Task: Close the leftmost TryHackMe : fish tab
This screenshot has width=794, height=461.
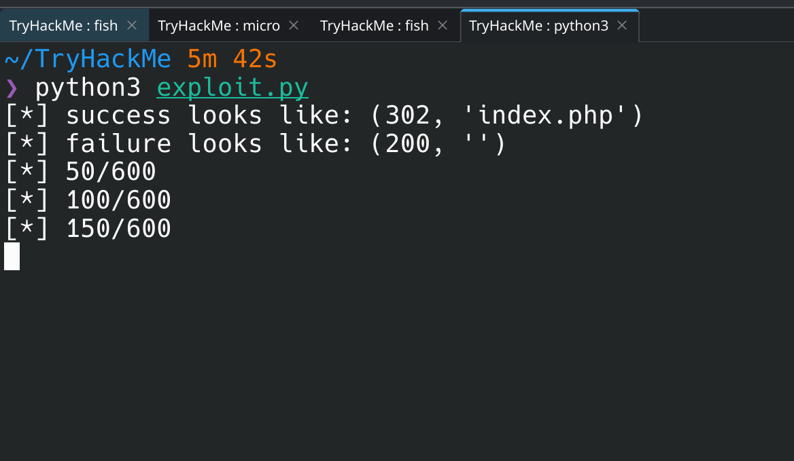Action: click(132, 25)
